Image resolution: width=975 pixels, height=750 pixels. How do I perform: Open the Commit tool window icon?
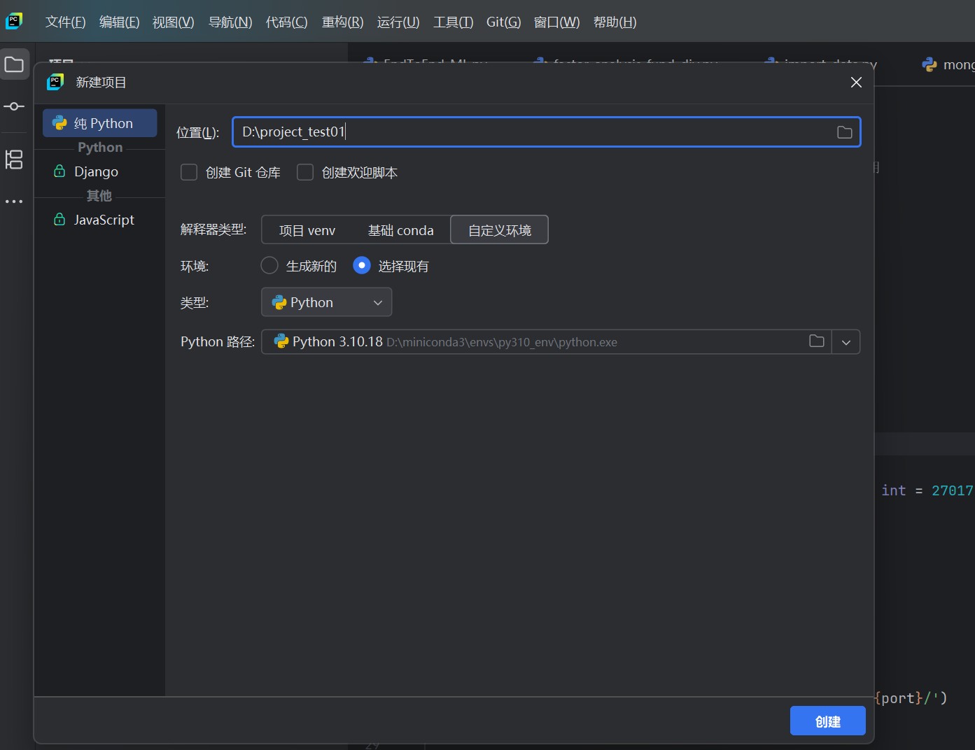point(14,106)
